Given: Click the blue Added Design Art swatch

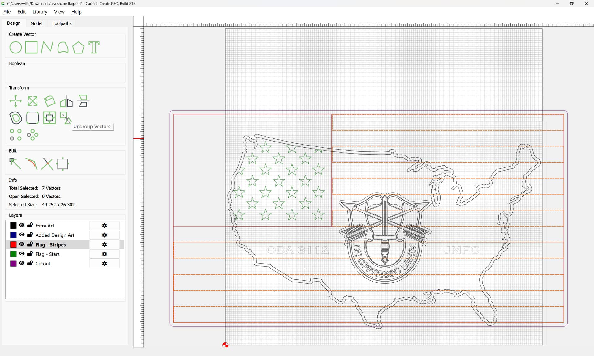Looking at the screenshot, I should [x=13, y=235].
